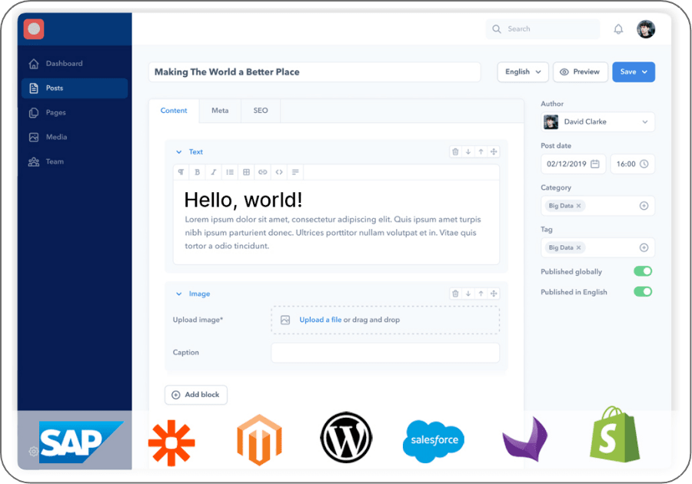The height and width of the screenshot is (484, 692).
Task: Switch to the SEO tab
Action: [261, 110]
